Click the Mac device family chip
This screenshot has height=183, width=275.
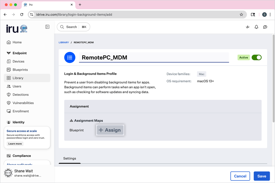pos(201,74)
